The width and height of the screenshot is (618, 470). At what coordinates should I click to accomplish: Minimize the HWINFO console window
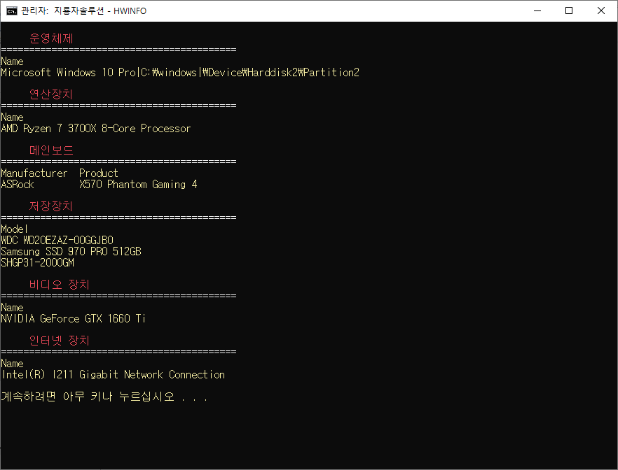537,10
